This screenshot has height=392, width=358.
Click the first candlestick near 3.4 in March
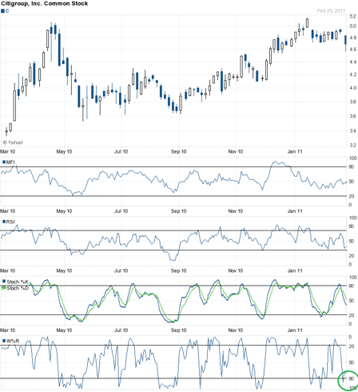point(6,131)
